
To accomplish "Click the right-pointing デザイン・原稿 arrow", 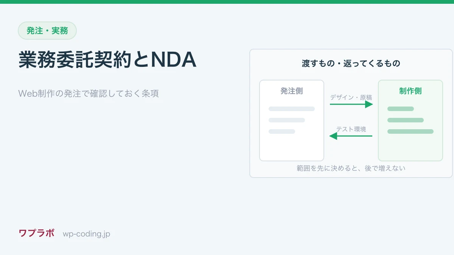I will 351,104.
